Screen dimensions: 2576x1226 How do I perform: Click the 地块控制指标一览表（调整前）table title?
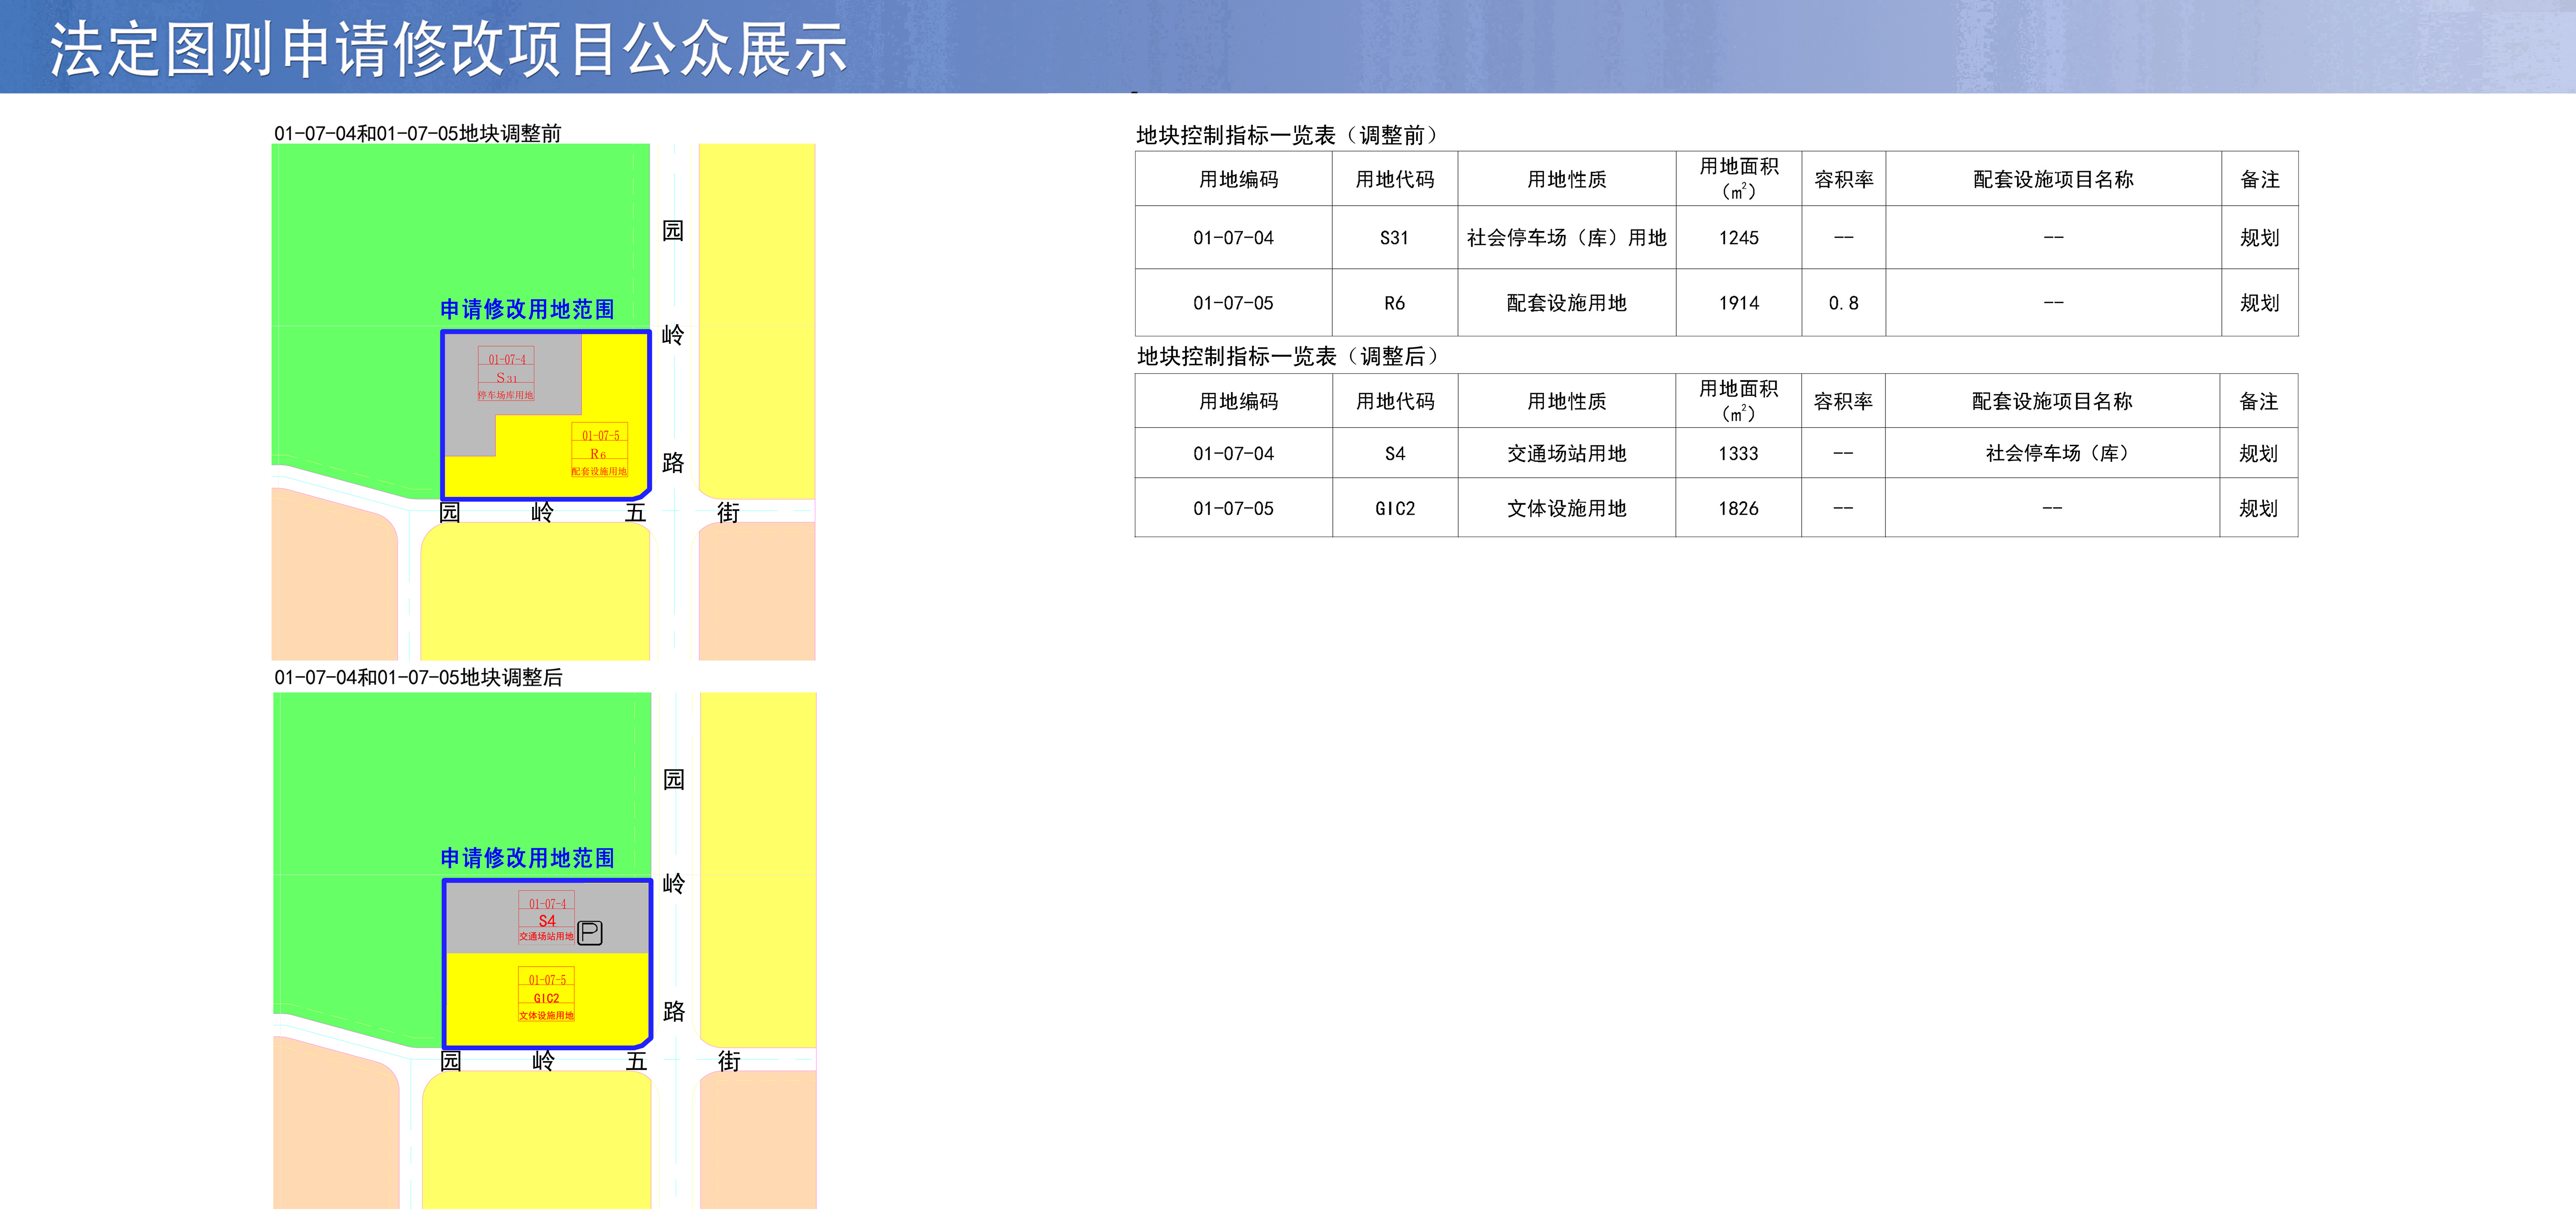(x=1288, y=135)
